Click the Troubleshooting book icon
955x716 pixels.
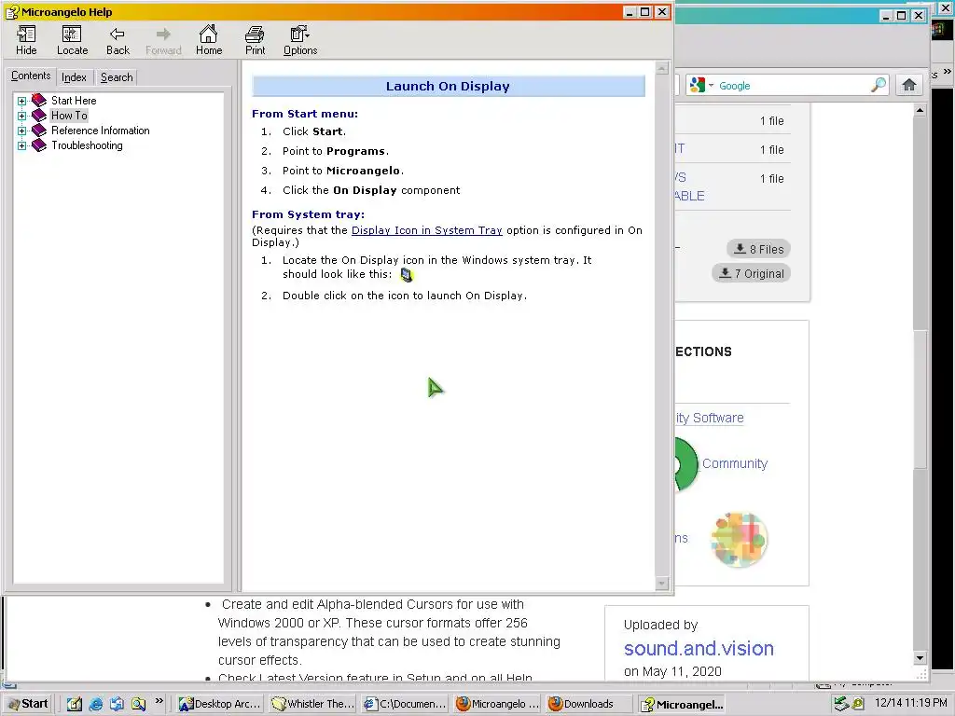point(39,145)
